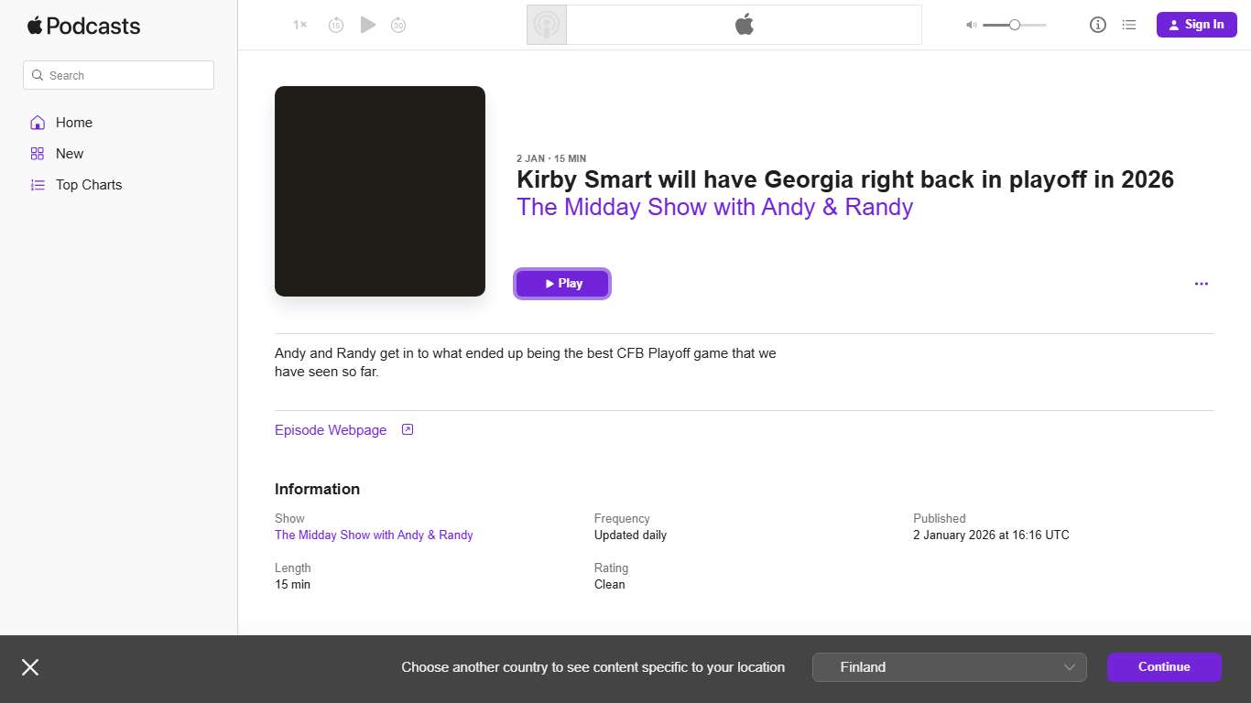1251x703 pixels.
Task: Open Home from the sidebar
Action: (73, 122)
